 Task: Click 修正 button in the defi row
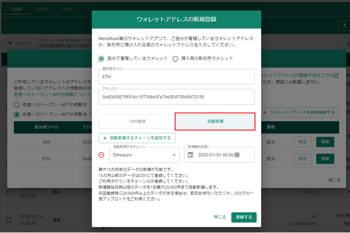coord(303,142)
